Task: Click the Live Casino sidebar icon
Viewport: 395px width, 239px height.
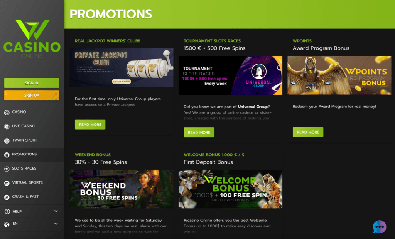Action: coord(7,126)
